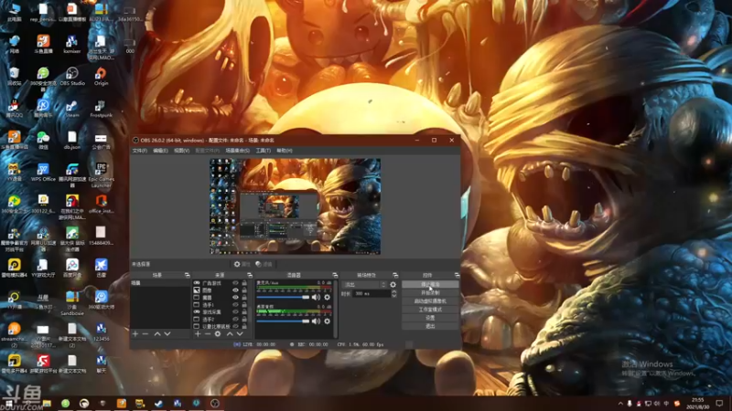Pop out the 混音器 dock panel
Image resolution: width=732 pixels, height=411 pixels.
click(x=335, y=276)
